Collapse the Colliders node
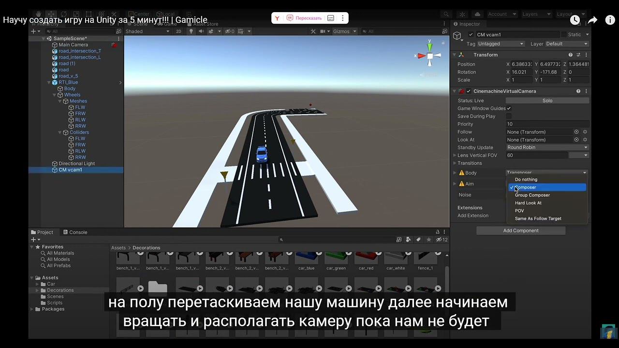 pyautogui.click(x=60, y=132)
